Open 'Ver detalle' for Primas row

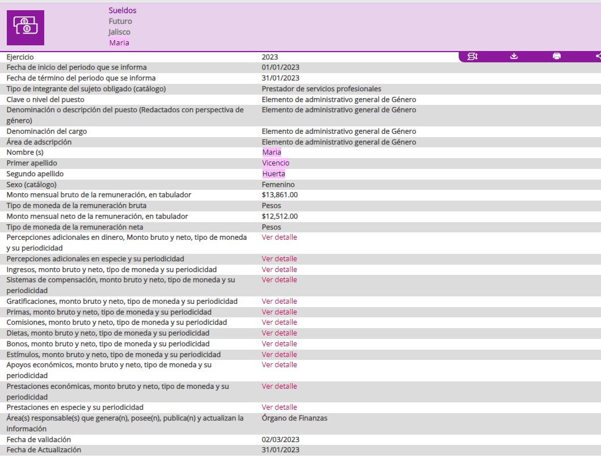[x=279, y=312]
